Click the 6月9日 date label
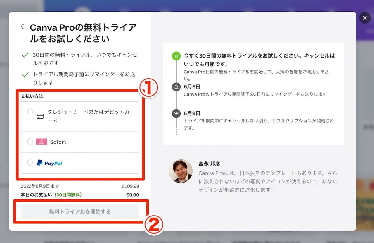Image resolution: width=374 pixels, height=243 pixels. tap(192, 113)
